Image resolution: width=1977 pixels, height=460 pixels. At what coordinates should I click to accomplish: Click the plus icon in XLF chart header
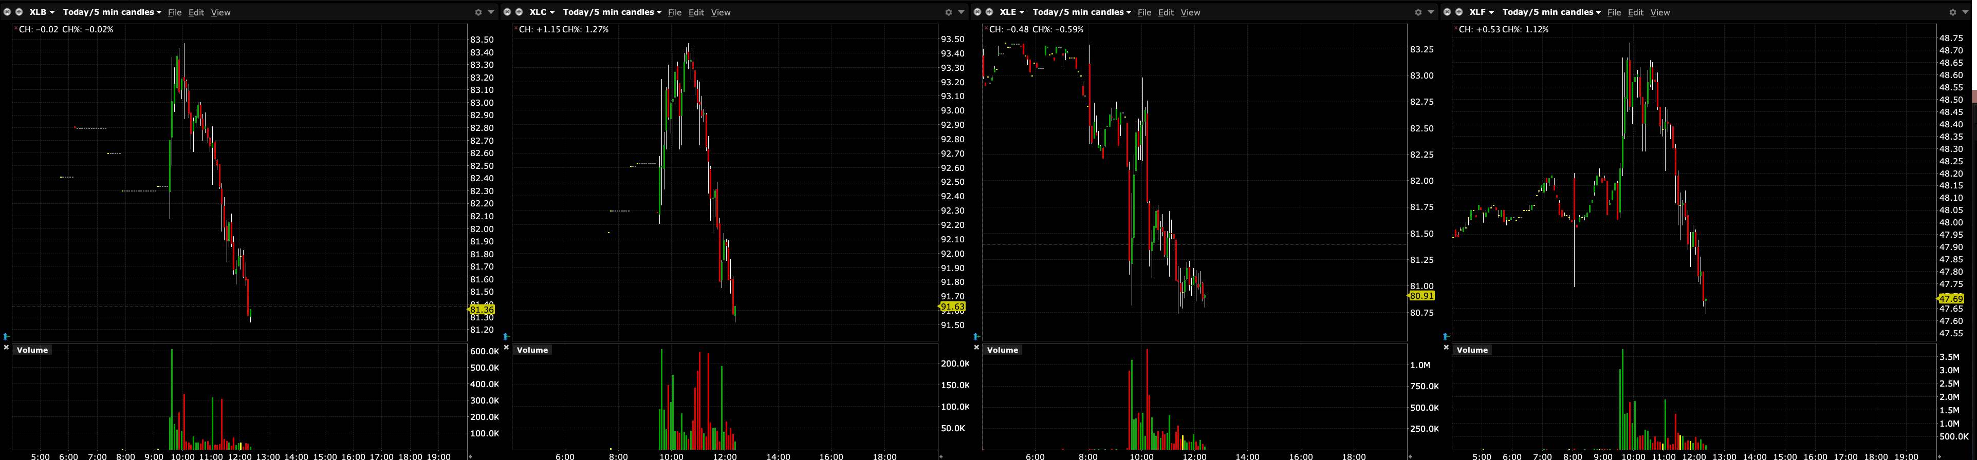[1458, 12]
